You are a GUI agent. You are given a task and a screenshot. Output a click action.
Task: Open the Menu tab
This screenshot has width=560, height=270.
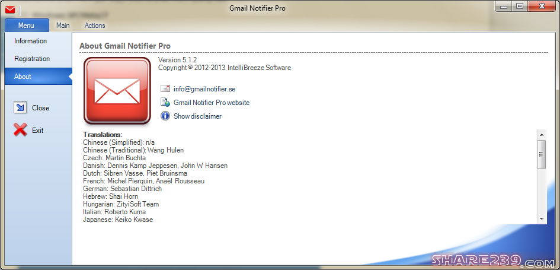pyautogui.click(x=27, y=26)
